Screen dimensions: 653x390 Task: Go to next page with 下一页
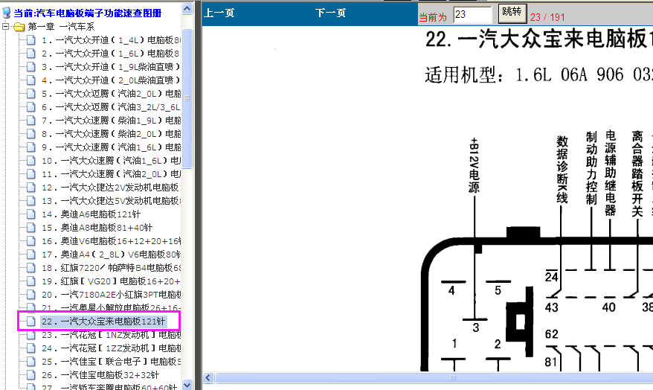330,13
